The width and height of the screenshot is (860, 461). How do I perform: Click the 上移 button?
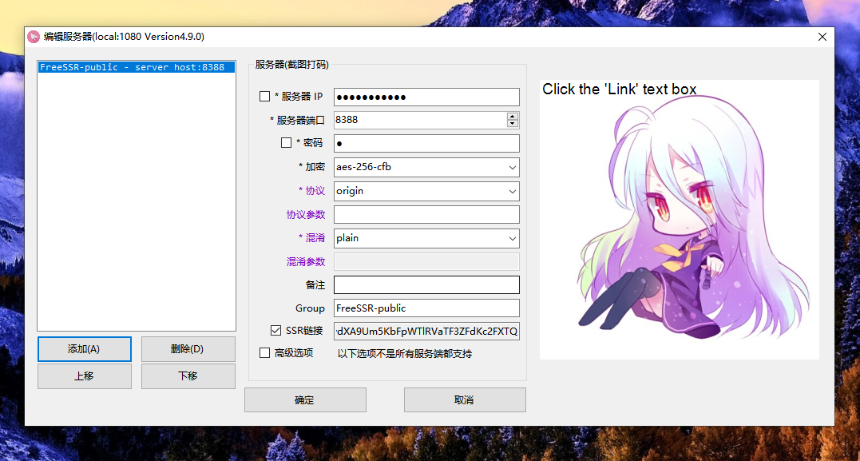click(x=85, y=376)
